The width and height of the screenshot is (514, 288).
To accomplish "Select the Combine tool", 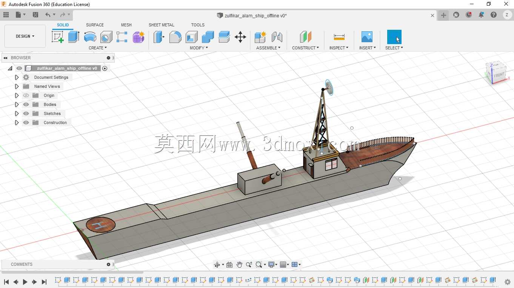I will 208,37.
